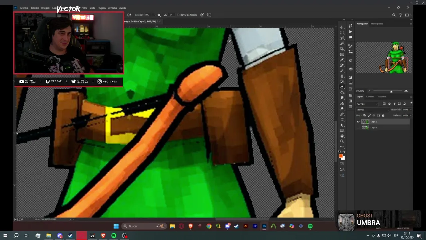Select the Smudge tool
The image size is (426, 240).
tap(342, 97)
